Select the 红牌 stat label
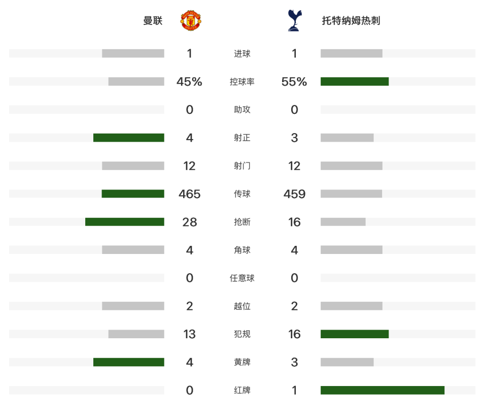The height and width of the screenshot is (418, 487). pyautogui.click(x=242, y=391)
